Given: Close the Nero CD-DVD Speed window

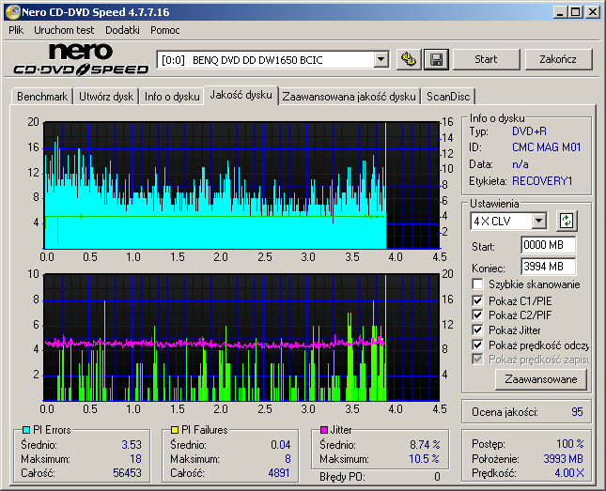Looking at the screenshot, I should (592, 12).
